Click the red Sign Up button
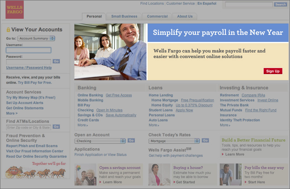This screenshot has width=290, height=189. [273, 71]
